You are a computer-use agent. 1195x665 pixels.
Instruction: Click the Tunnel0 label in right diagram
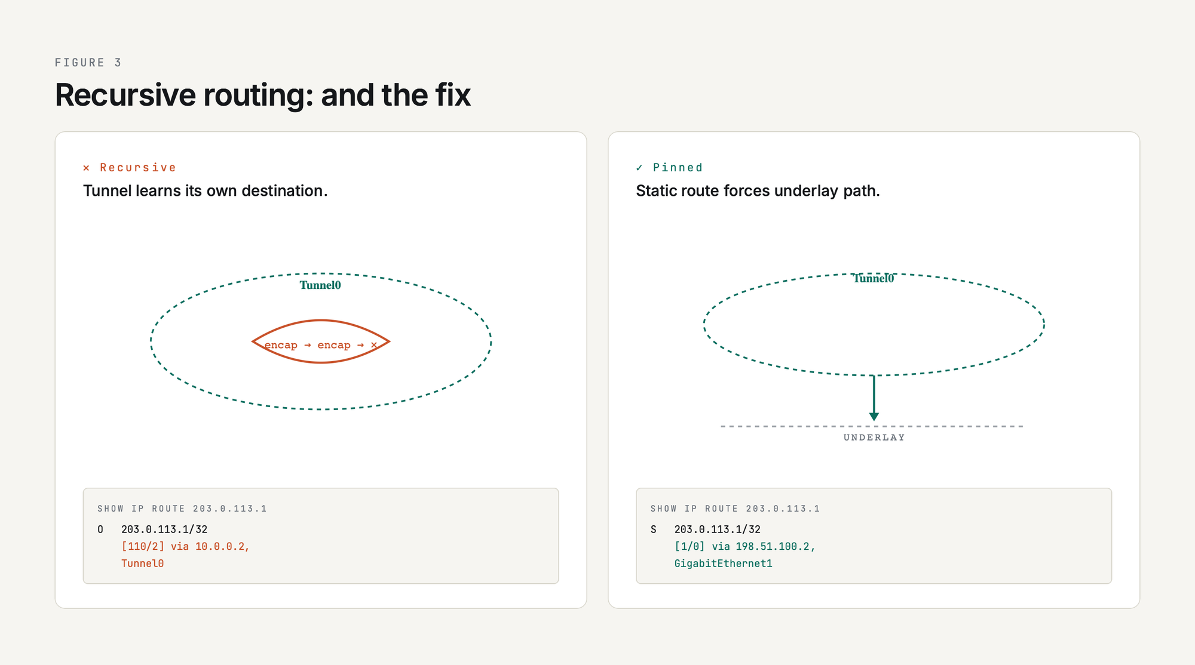[874, 279]
